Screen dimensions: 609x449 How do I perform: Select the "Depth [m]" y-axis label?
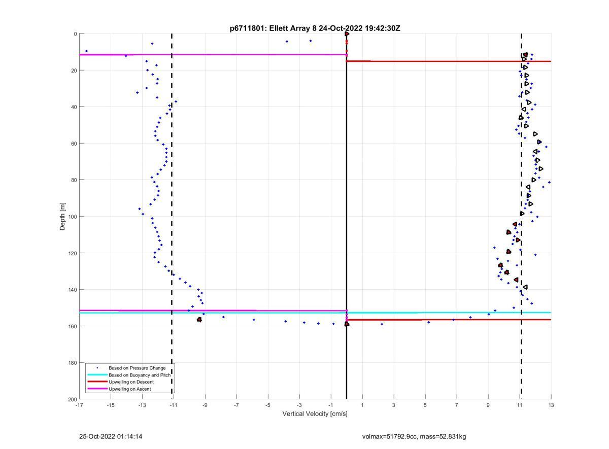[62, 217]
